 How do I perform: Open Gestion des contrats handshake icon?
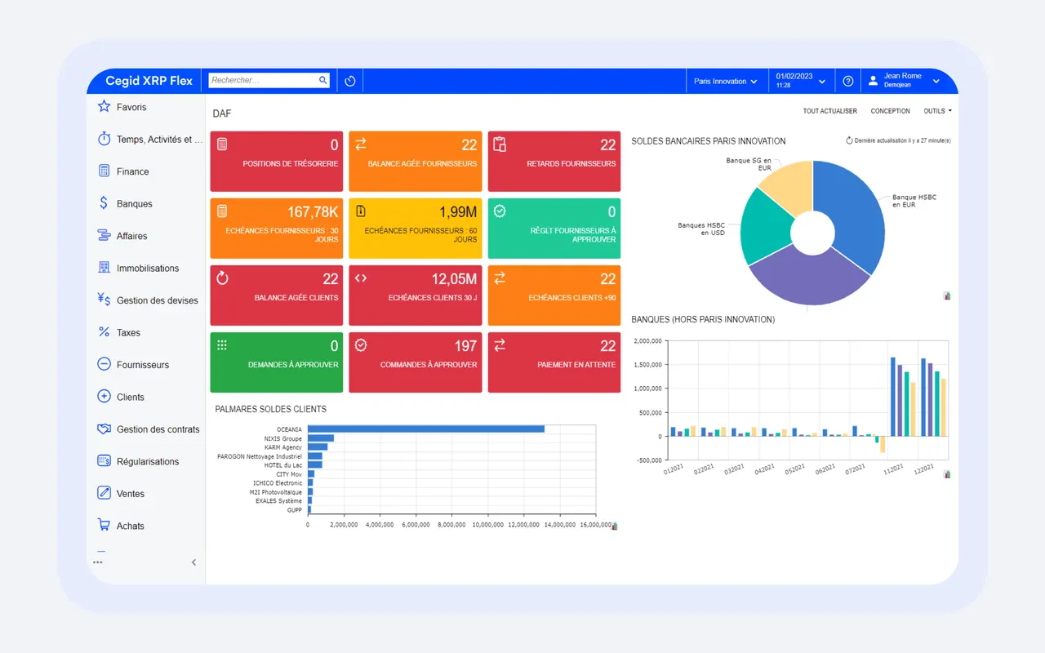pos(104,429)
